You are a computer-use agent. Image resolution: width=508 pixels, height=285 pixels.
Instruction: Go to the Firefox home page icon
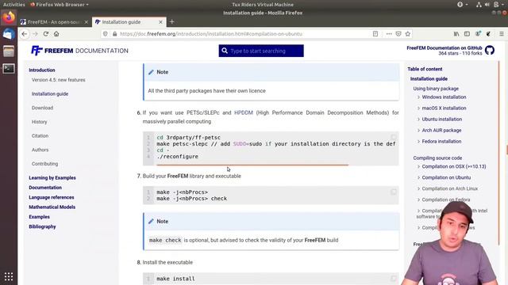tap(56, 34)
